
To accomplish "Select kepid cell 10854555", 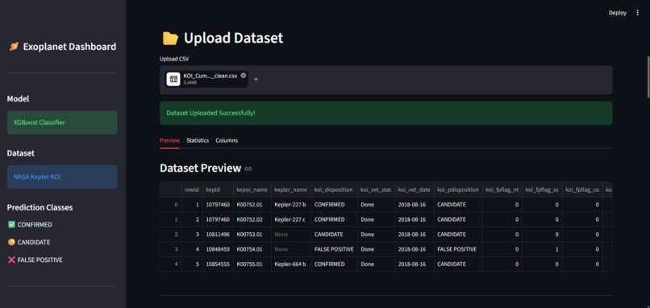I will (218, 264).
